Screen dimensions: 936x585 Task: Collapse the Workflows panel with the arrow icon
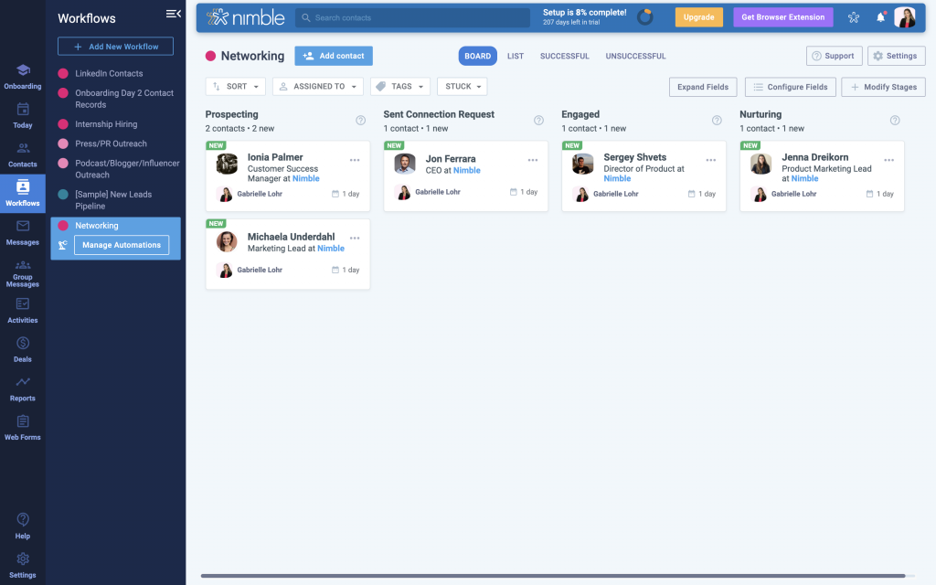173,14
